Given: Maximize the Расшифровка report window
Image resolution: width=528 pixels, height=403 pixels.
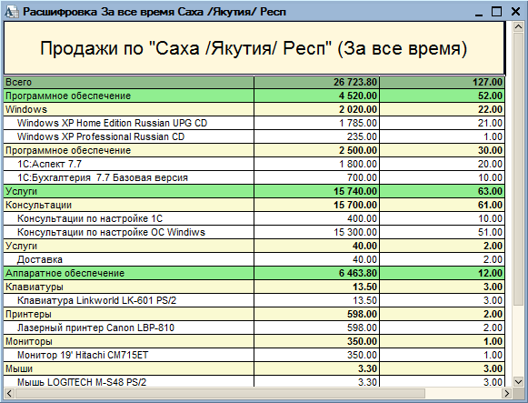Looking at the screenshot, I should pos(497,12).
